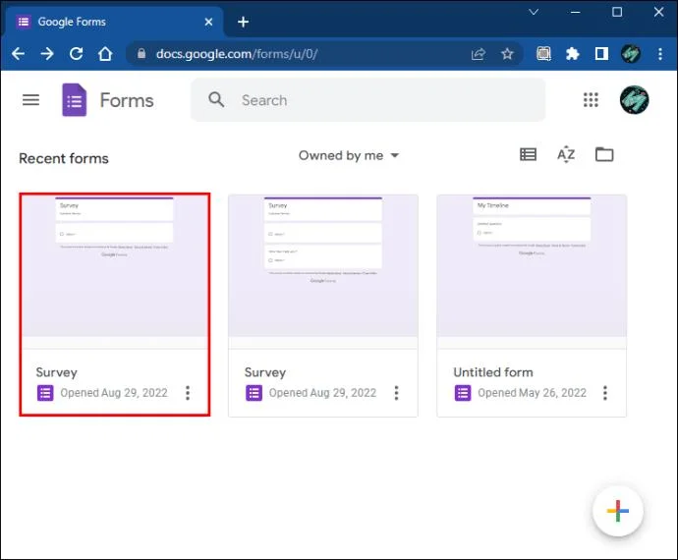View site information lock icon
This screenshot has height=560, width=678.
pyautogui.click(x=141, y=54)
